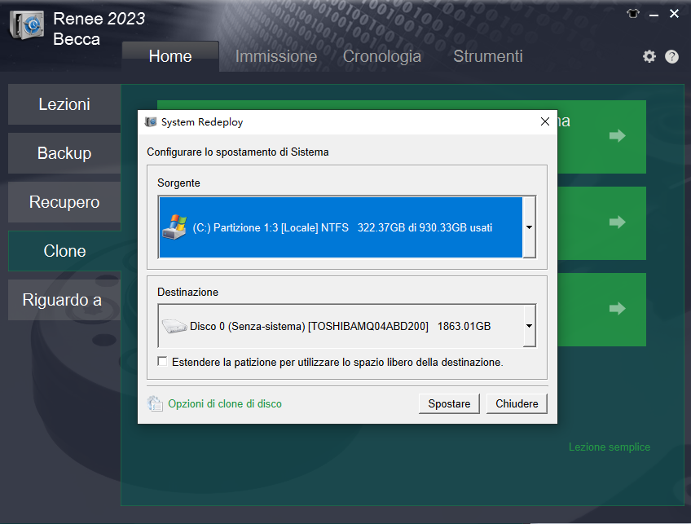Open the settings gear icon

point(649,56)
